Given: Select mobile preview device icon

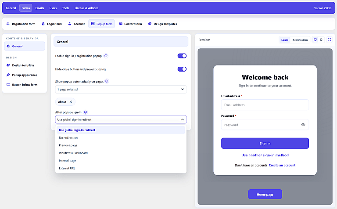Looking at the screenshot, I should 321,40.
